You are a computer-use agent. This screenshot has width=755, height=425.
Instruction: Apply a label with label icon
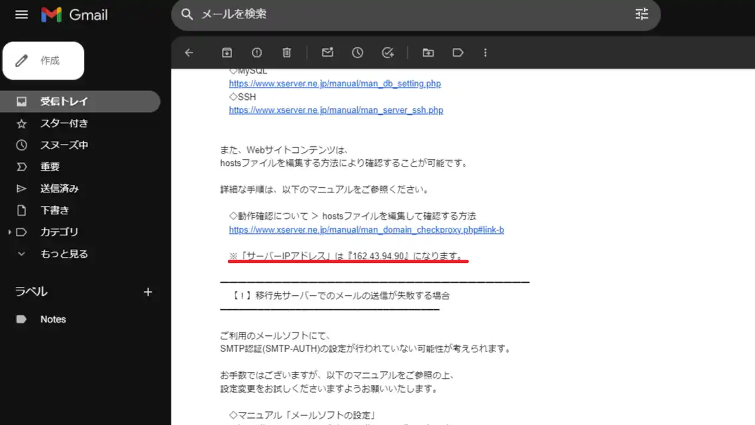point(458,53)
